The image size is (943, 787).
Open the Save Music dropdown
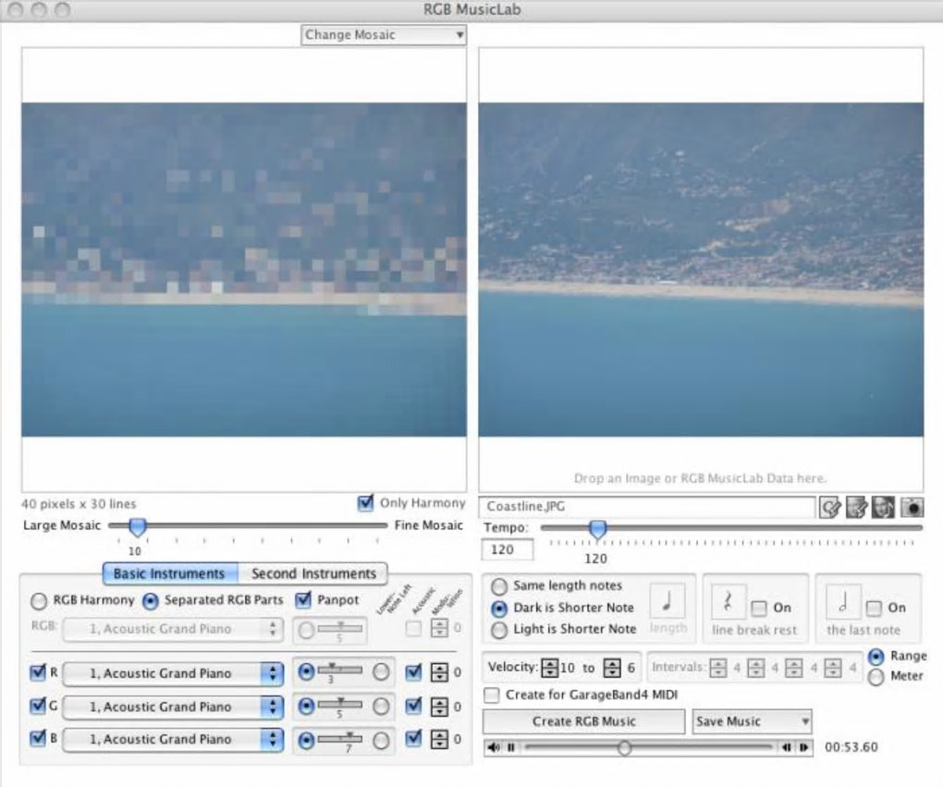coord(752,721)
